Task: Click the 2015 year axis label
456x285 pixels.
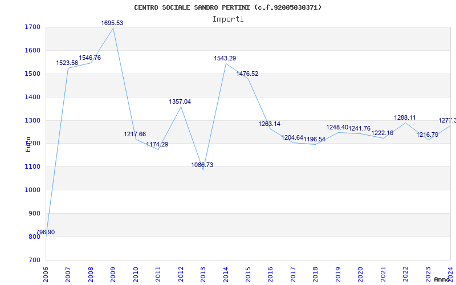Action: point(248,275)
